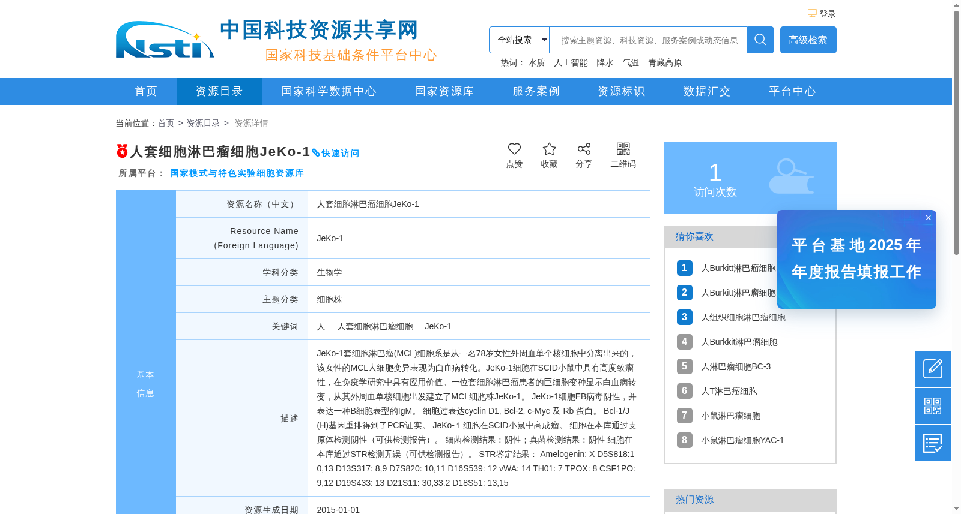Click the 登录 login link
Viewport: 961px width, 514px height.
[828, 14]
